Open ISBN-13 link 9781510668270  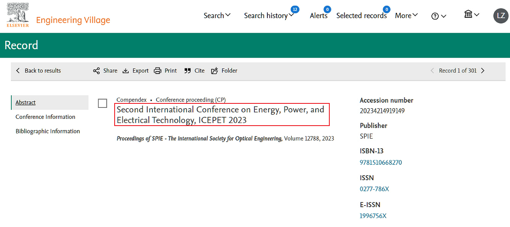381,163
